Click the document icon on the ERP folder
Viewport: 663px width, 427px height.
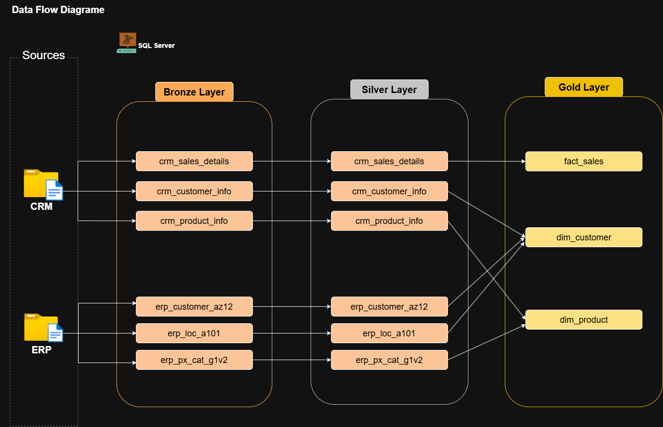55,333
